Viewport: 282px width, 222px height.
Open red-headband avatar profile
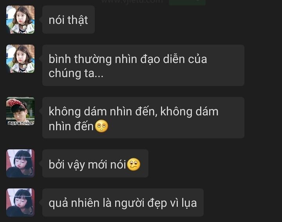pos(20,111)
